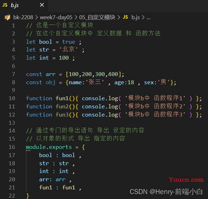208x199 pixels.
Task: Click comment '以对象的形式 导出 指定的内容'
Action: pyautogui.click(x=81, y=139)
